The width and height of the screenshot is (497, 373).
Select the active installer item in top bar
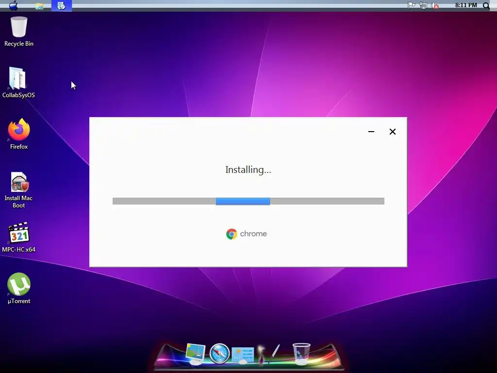click(x=62, y=5)
